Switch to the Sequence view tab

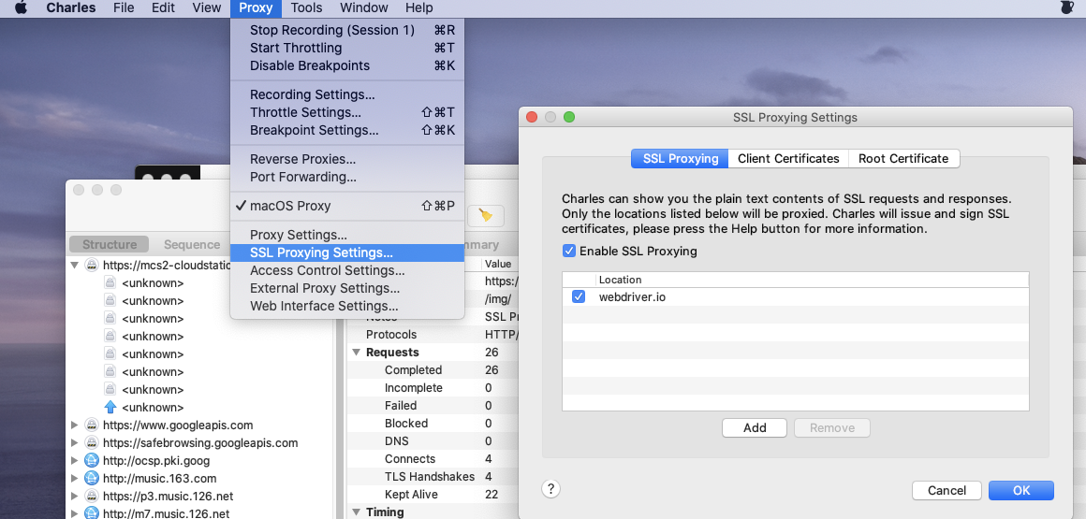point(192,244)
